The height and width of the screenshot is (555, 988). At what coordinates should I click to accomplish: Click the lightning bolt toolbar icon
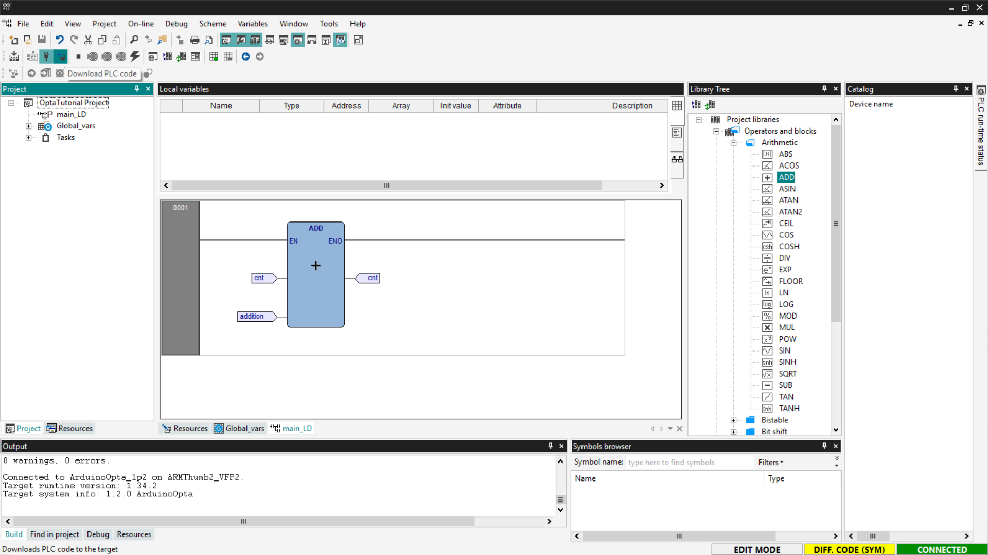pos(135,57)
